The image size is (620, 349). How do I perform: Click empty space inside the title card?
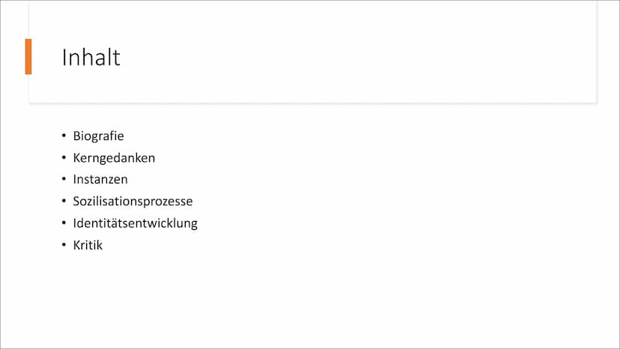(356, 55)
